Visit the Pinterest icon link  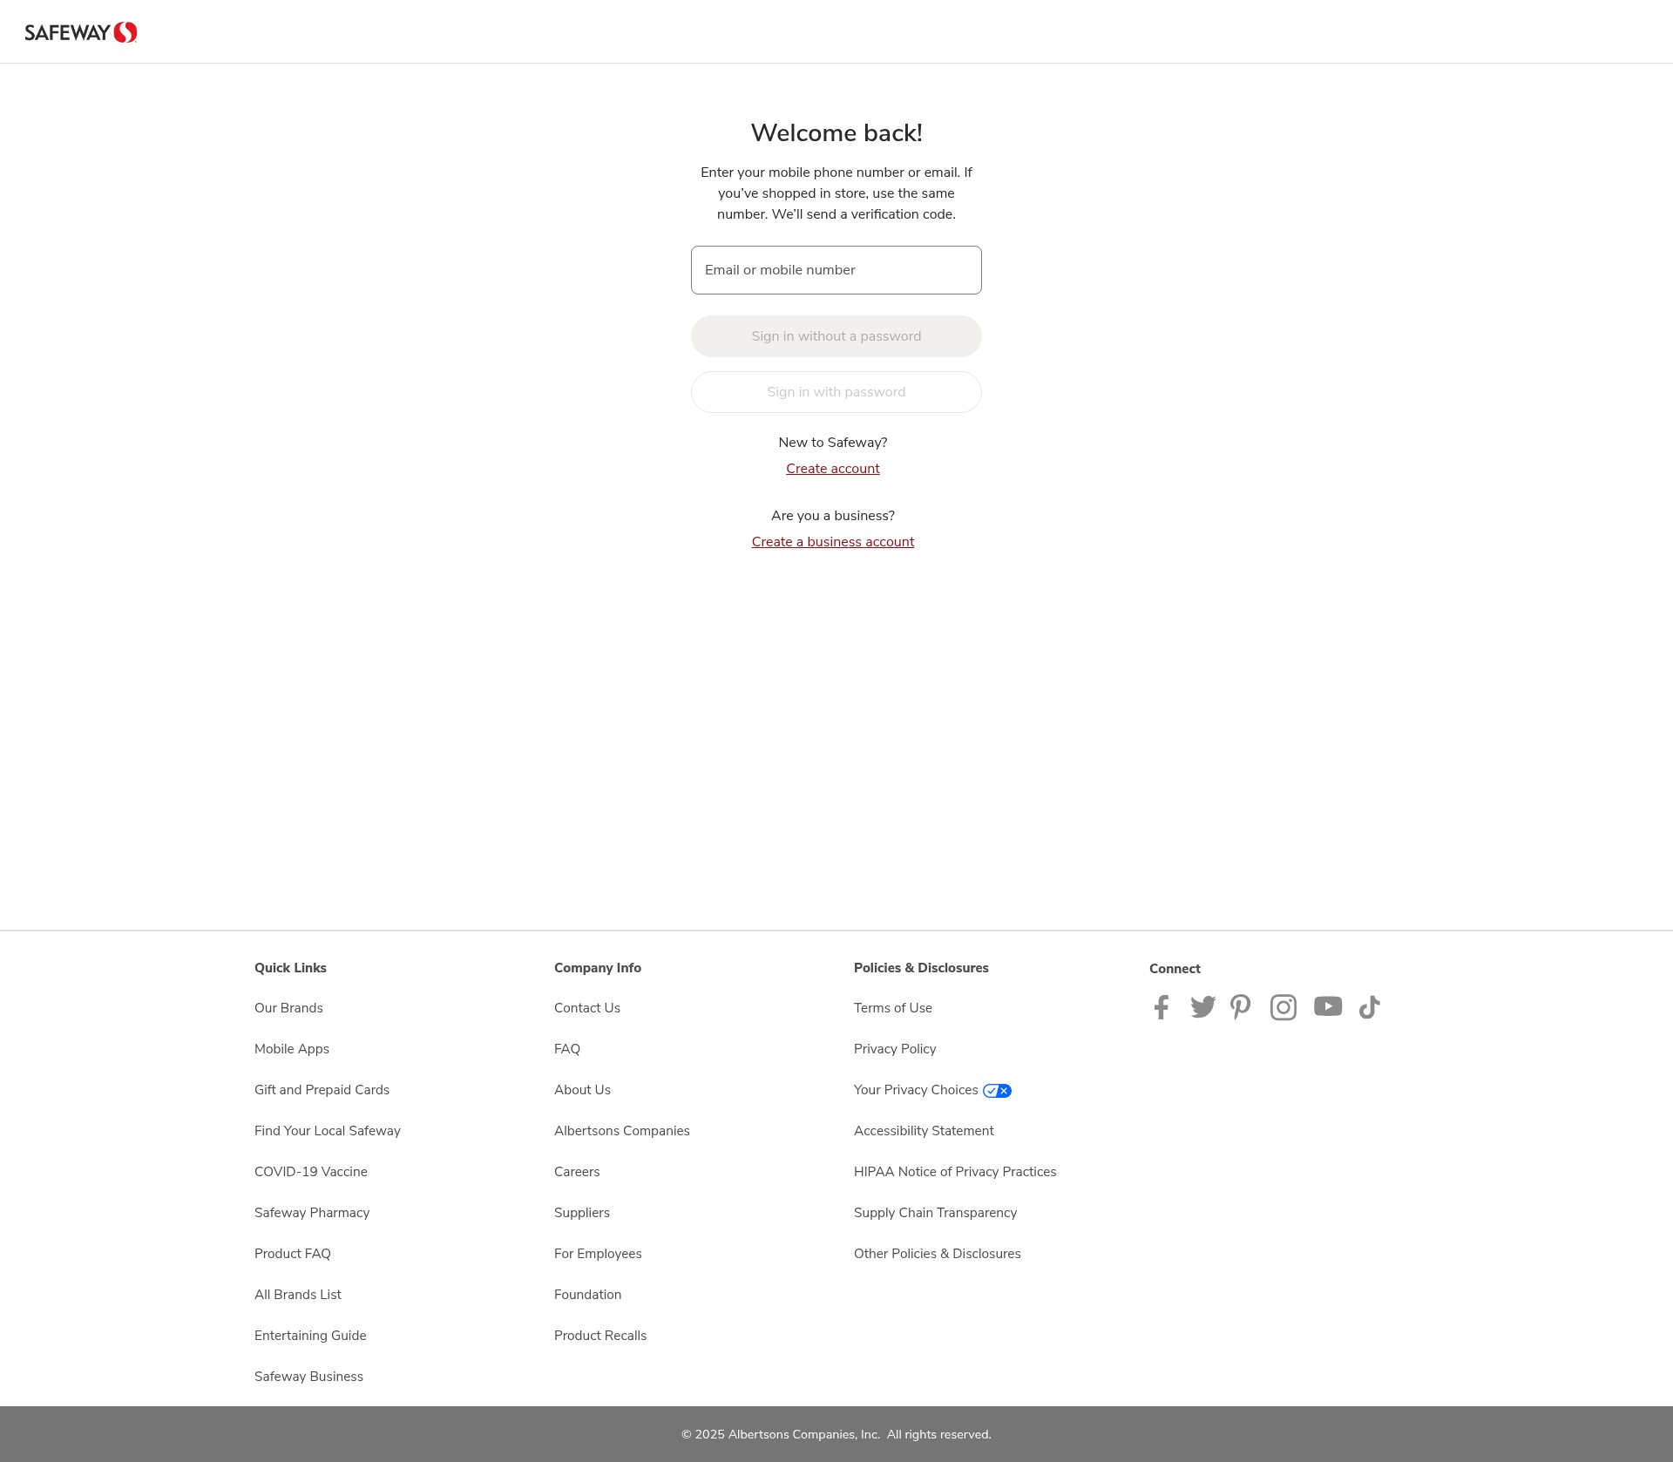(x=1241, y=1007)
